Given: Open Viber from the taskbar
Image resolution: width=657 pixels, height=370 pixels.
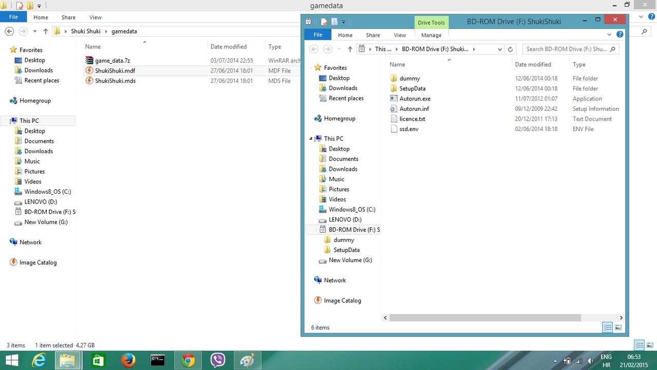Looking at the screenshot, I should pos(218,361).
